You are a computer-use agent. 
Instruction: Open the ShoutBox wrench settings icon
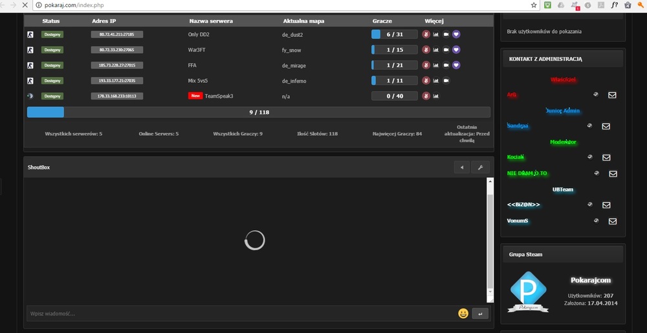(x=480, y=167)
